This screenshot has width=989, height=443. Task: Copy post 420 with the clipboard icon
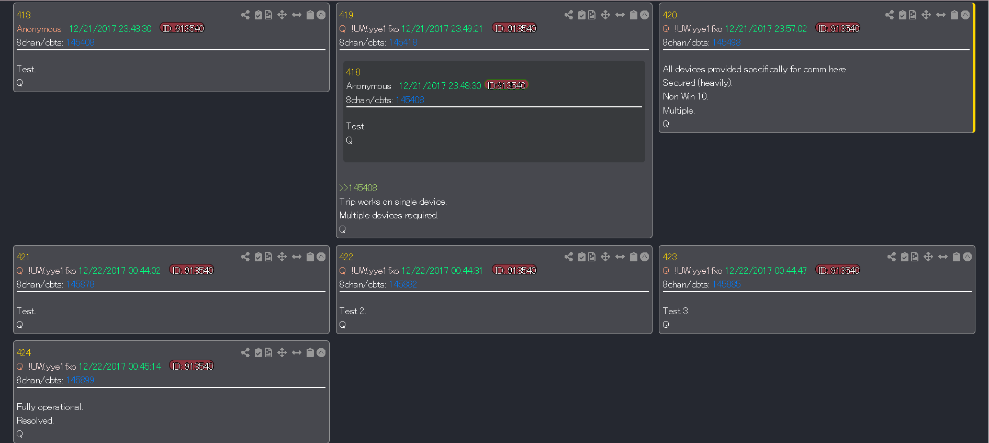[x=954, y=15]
